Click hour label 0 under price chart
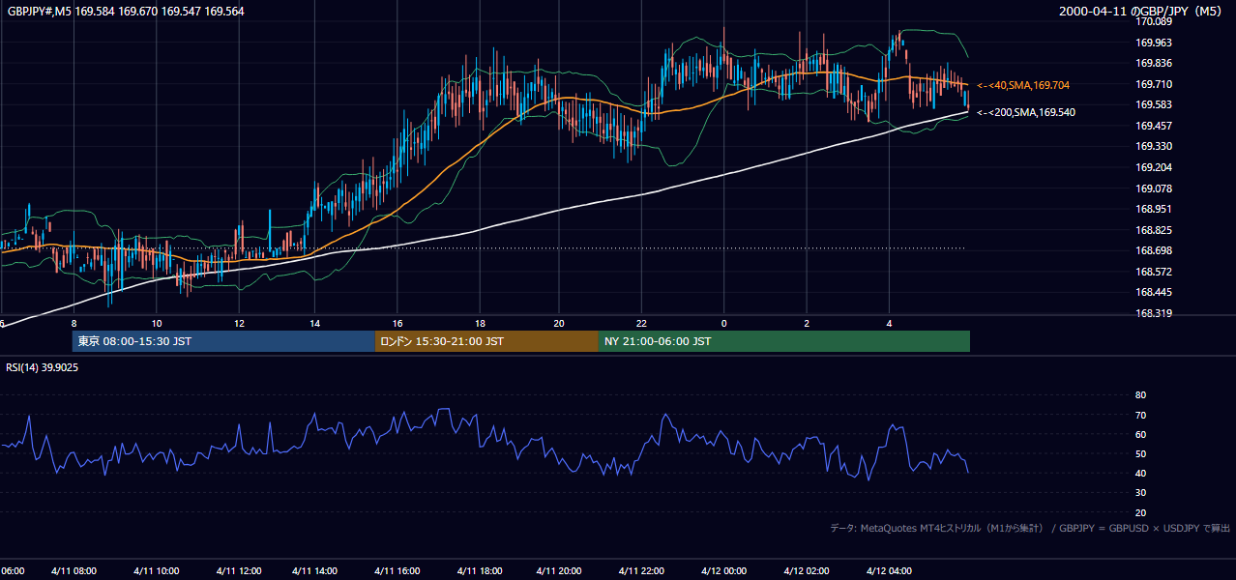 coord(723,323)
